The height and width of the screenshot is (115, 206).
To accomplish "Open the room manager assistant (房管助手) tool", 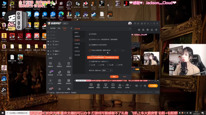I will [x=59, y=65].
